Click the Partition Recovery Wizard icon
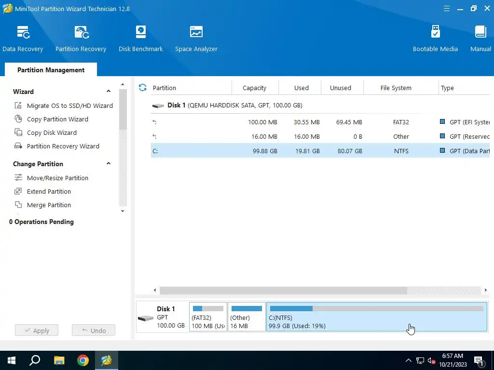The width and height of the screenshot is (494, 370). click(18, 146)
